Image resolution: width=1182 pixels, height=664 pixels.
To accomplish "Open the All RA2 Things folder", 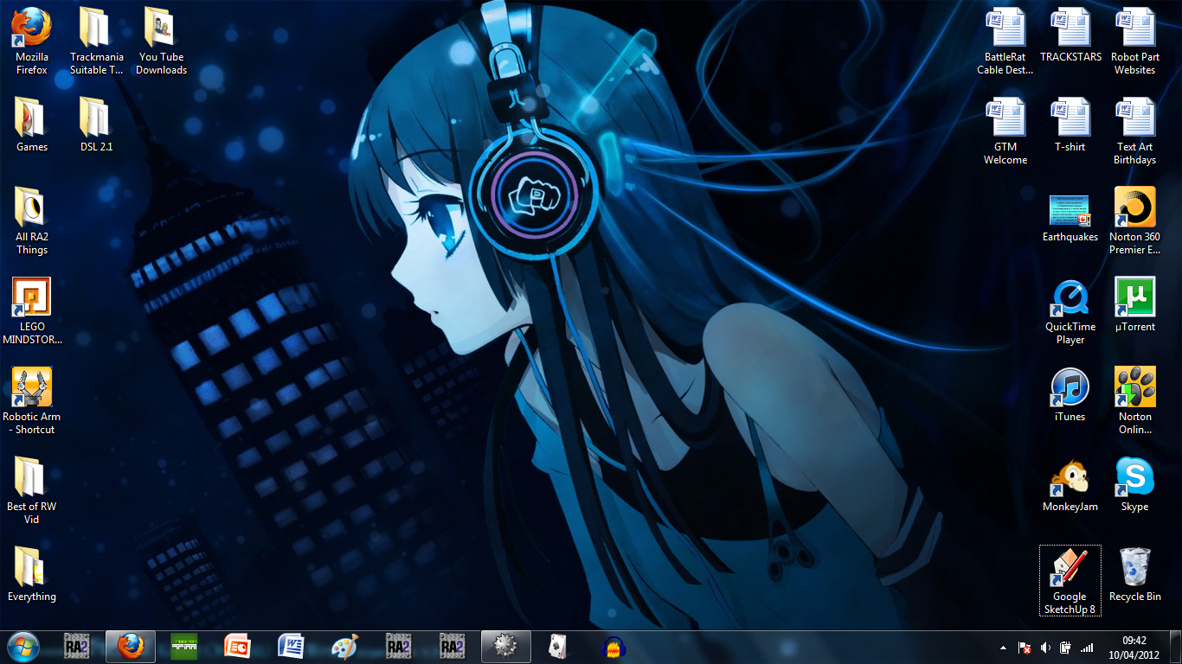I will (32, 220).
